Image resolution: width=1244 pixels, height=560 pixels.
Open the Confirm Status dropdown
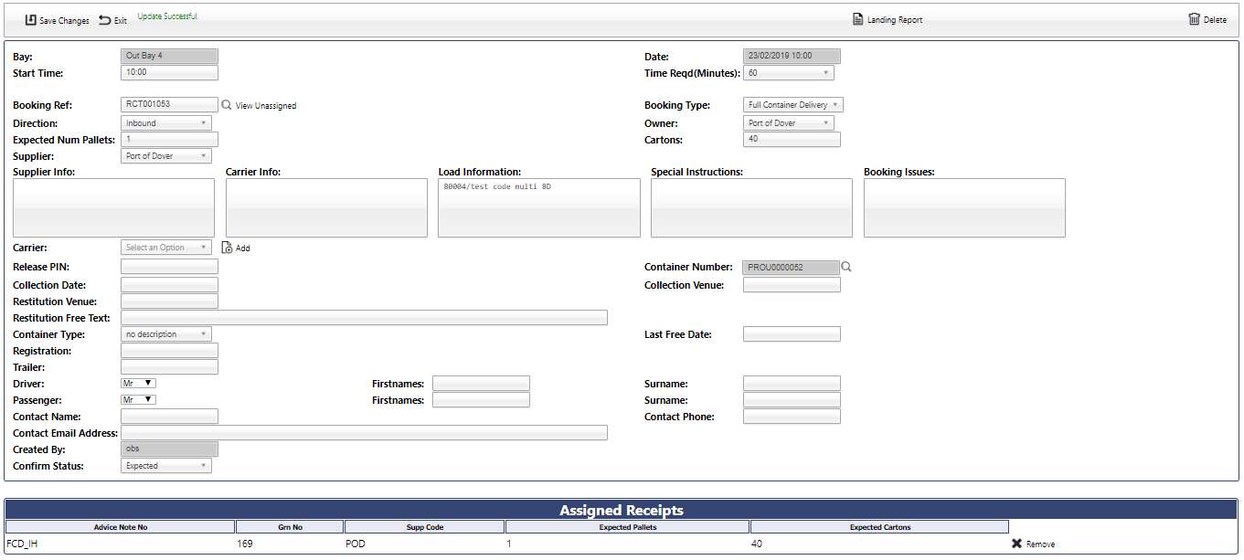166,466
